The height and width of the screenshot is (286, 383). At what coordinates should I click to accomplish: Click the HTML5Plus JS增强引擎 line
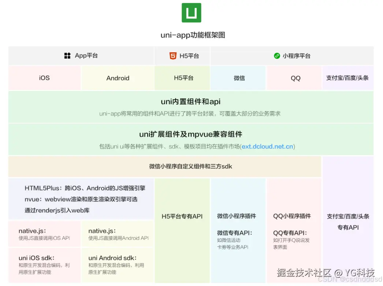coord(85,188)
